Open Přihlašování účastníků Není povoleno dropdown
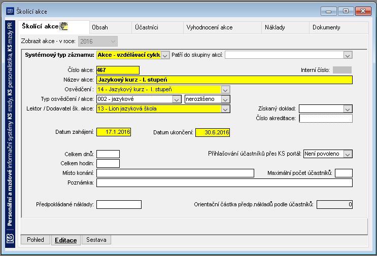 coord(348,154)
